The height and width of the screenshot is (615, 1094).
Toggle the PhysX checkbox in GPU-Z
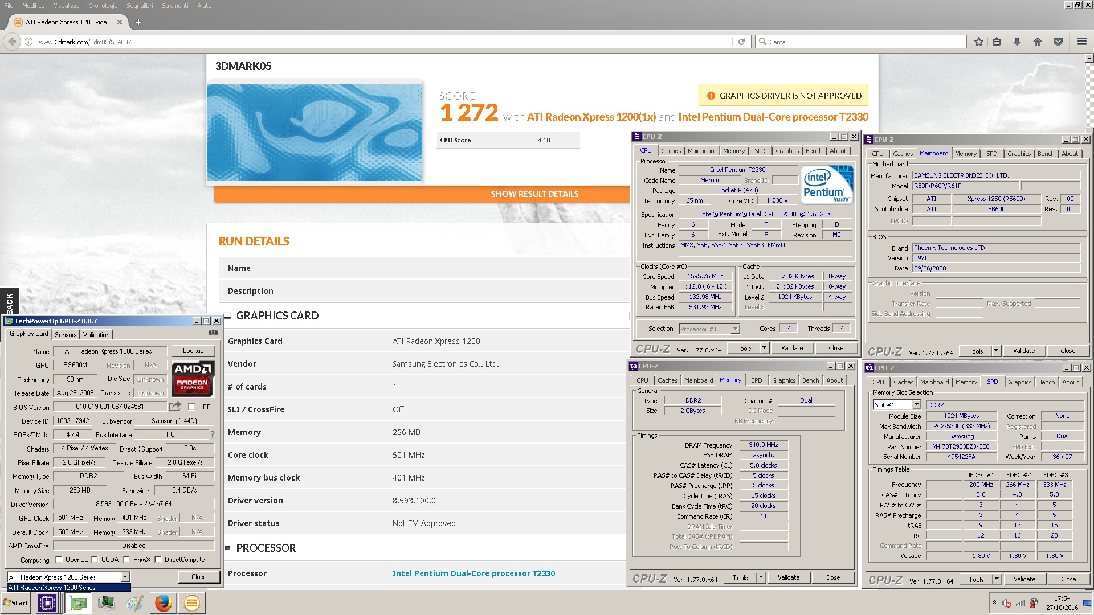pos(126,559)
